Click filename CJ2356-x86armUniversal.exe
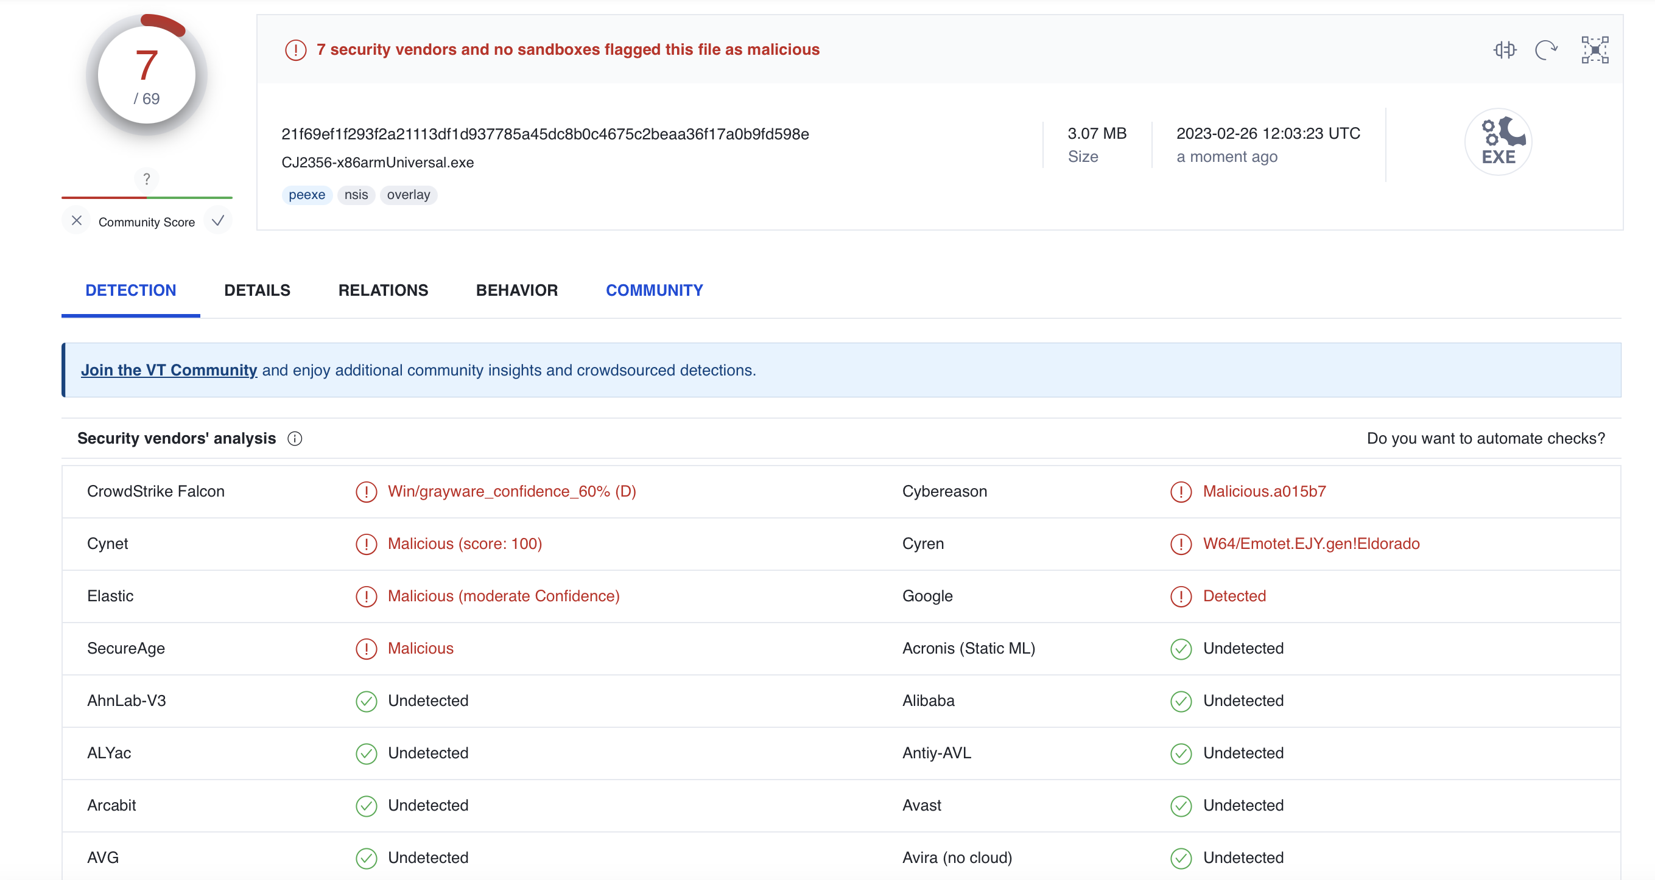1655x880 pixels. click(377, 162)
